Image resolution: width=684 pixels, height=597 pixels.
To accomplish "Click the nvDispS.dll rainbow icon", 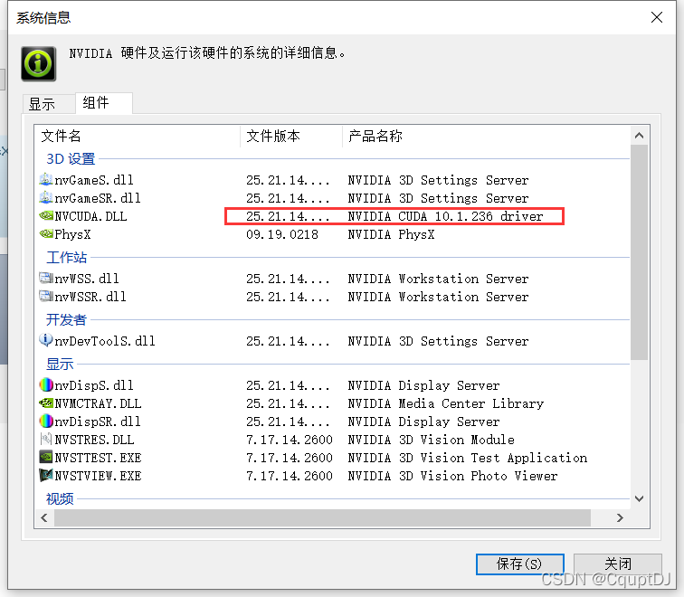I will (46, 384).
